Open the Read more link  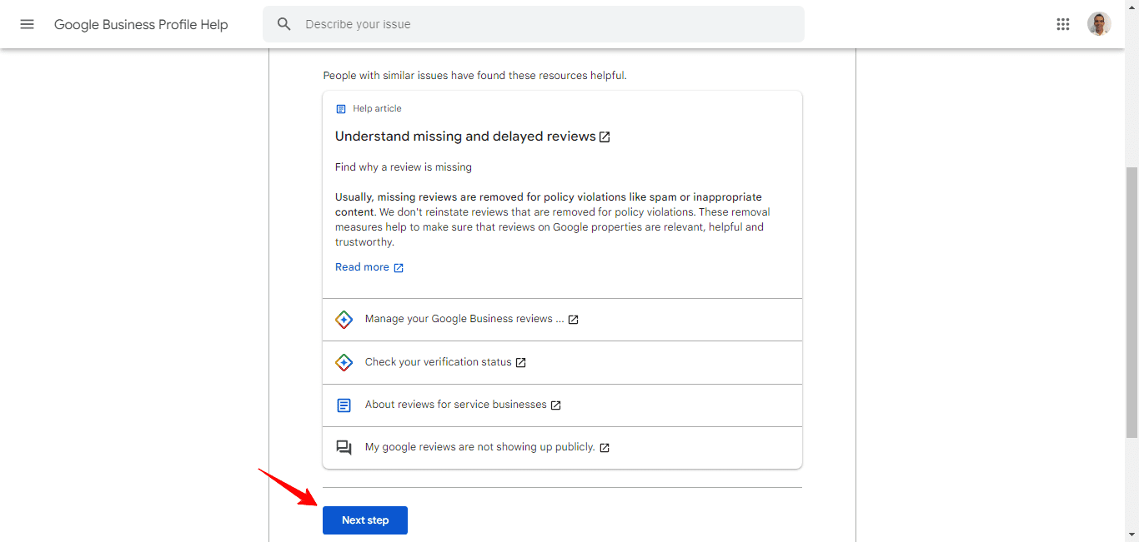tap(362, 267)
